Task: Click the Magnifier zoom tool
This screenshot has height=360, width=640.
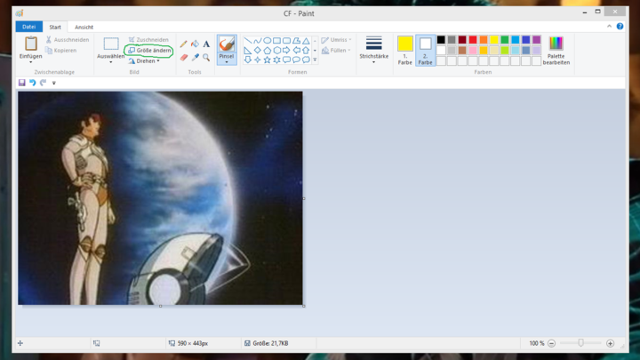Action: [x=206, y=57]
